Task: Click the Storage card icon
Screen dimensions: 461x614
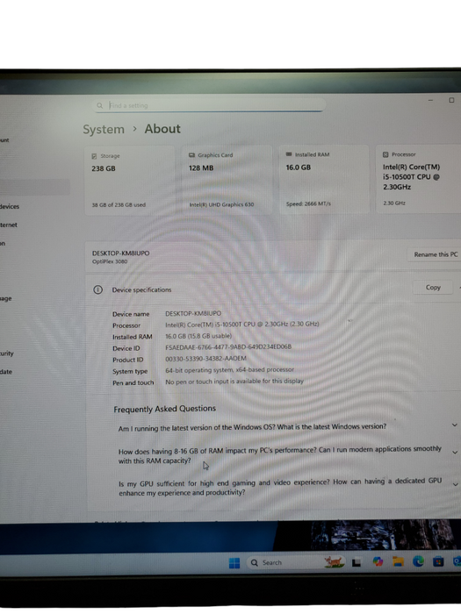Action: point(94,156)
